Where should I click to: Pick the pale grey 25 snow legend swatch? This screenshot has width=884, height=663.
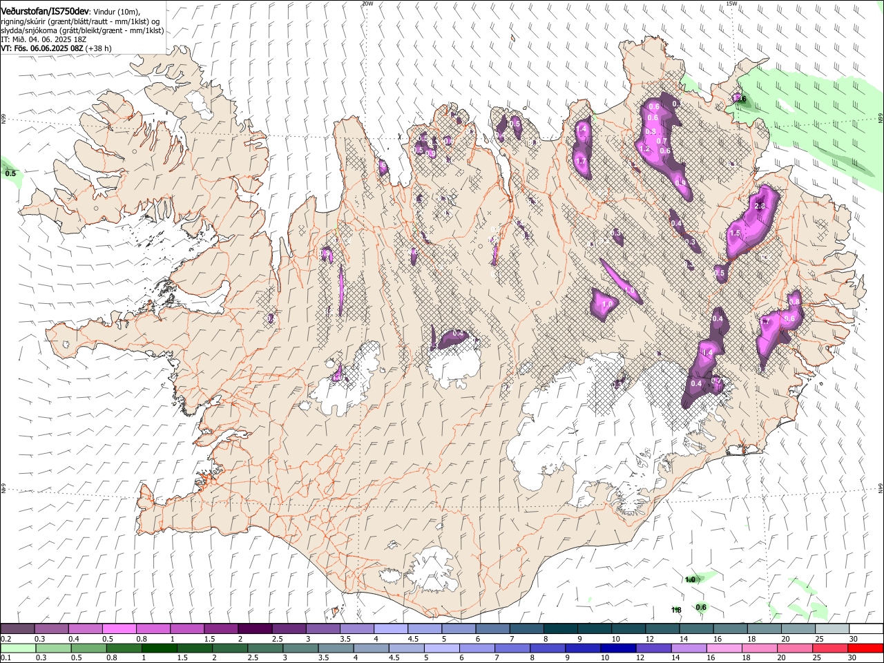click(x=832, y=629)
